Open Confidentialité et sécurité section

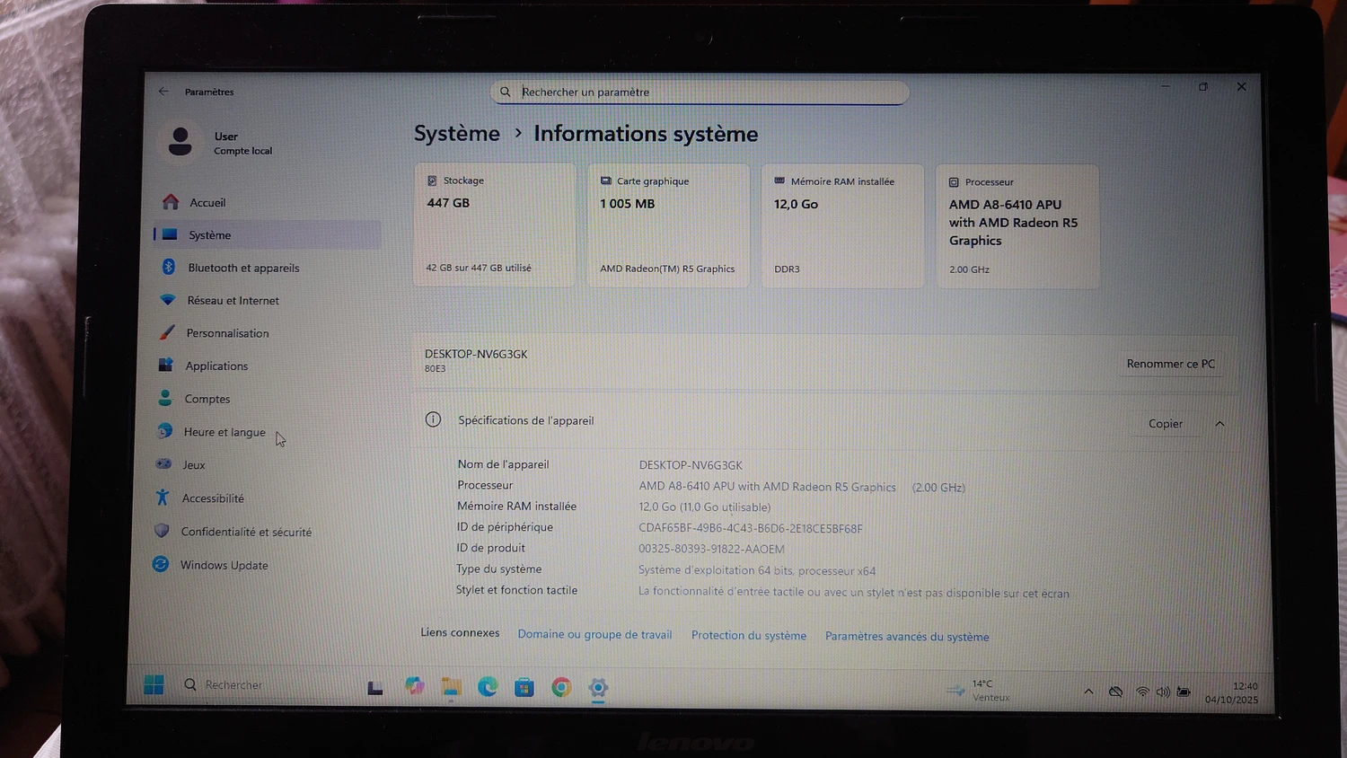[246, 532]
